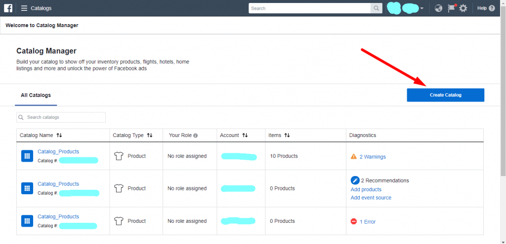Viewport: 506px width, 244px height.
Task: Click the Create Catalog button
Action: coord(445,95)
